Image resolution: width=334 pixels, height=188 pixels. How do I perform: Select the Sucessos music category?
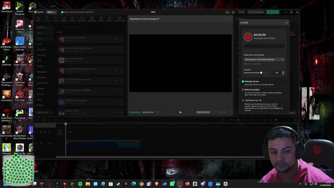coord(41,49)
